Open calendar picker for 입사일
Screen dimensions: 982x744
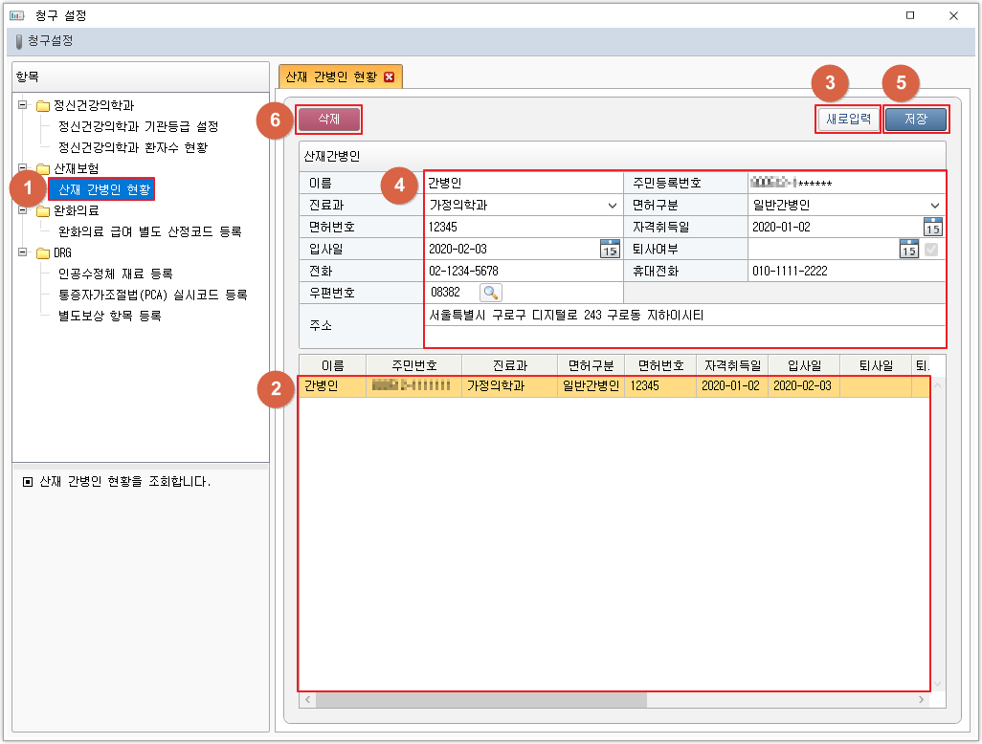pyautogui.click(x=610, y=249)
